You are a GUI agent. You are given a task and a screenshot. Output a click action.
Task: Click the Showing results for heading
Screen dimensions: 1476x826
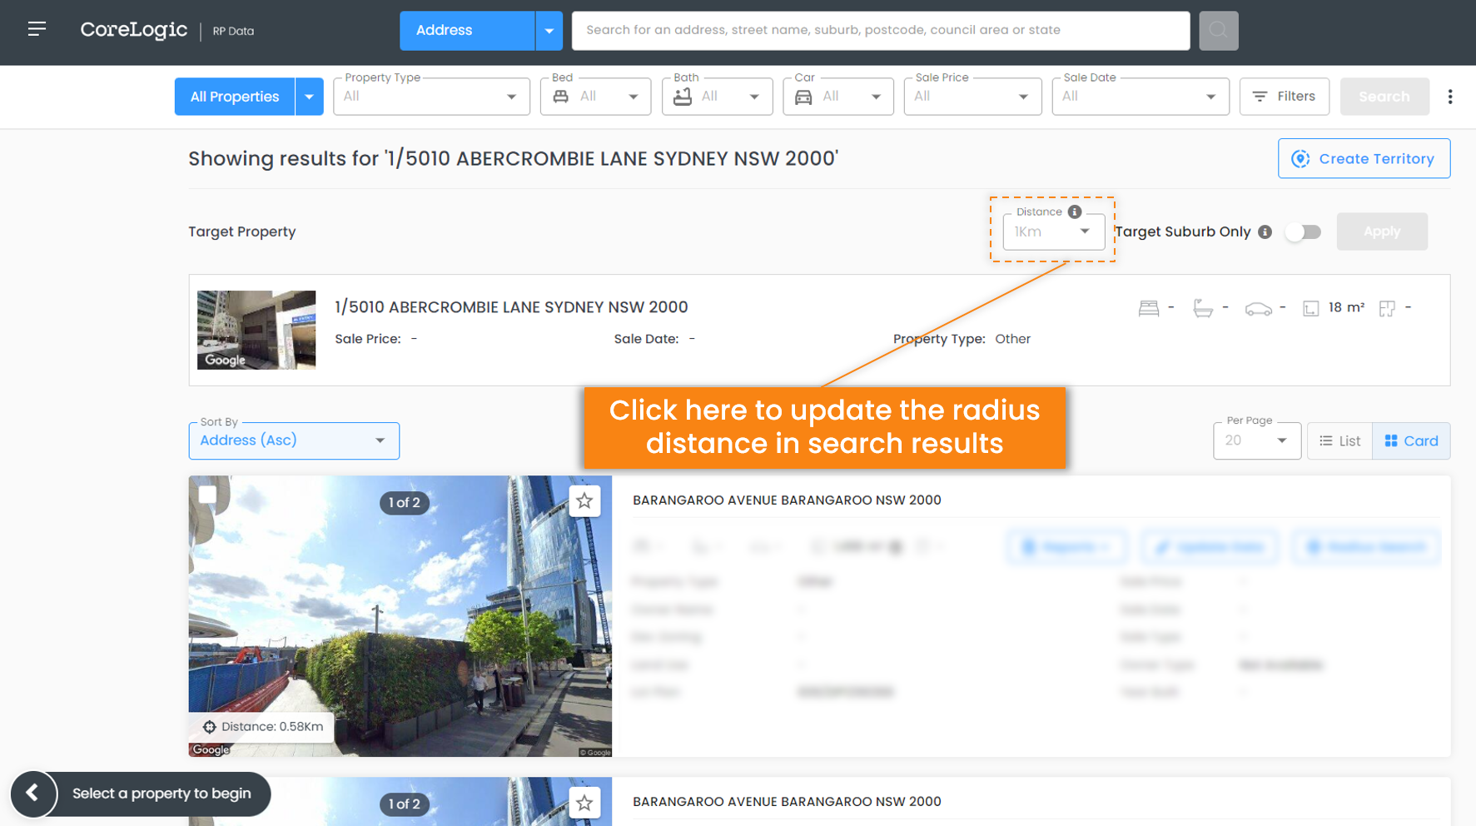tap(513, 159)
